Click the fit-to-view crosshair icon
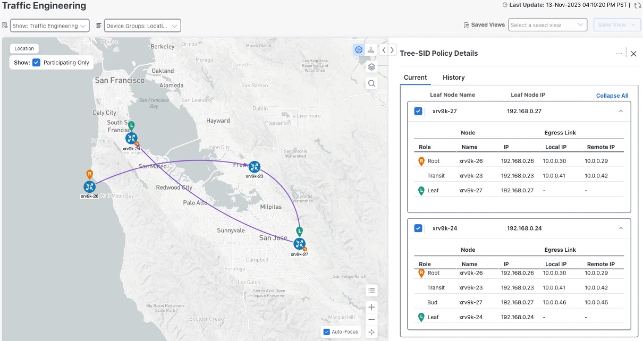Viewport: 643px width, 341px height. click(372, 332)
